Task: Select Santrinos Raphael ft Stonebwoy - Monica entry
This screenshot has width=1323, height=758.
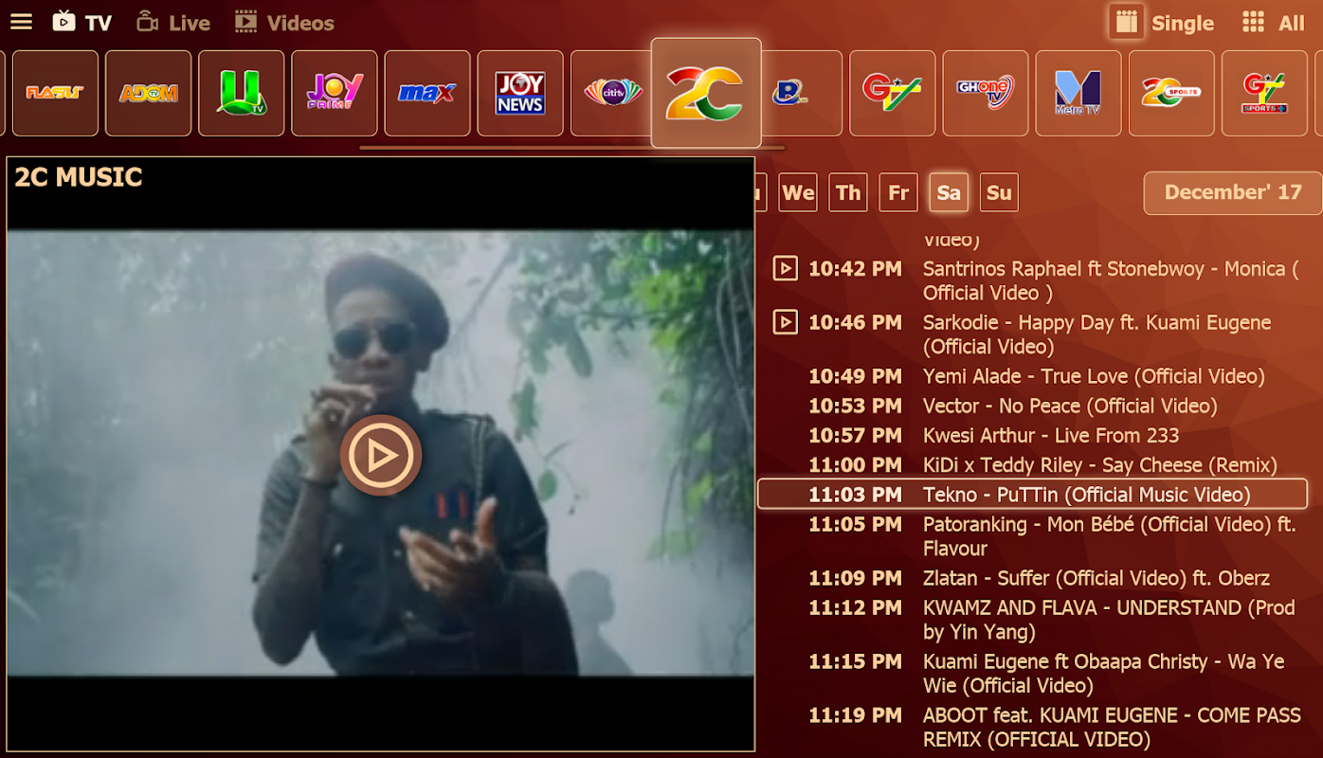Action: (x=1111, y=280)
